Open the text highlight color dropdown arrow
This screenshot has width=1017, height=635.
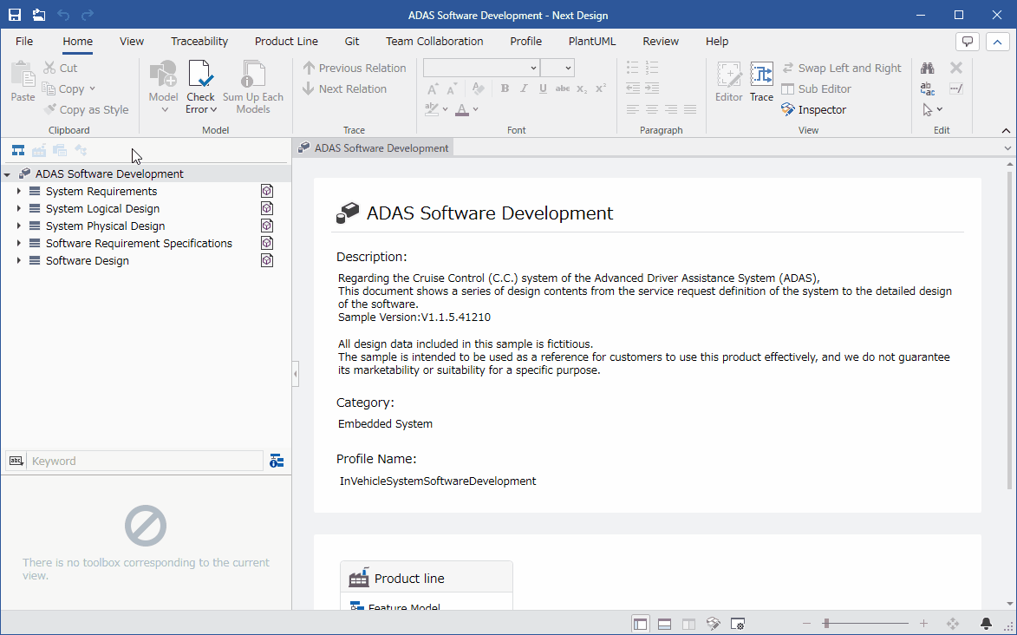click(x=445, y=109)
